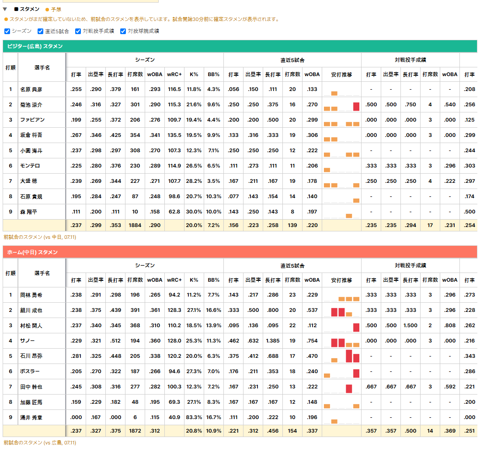Image resolution: width=480 pixels, height=451 pixels.
Task: Toggle the 対投球腕成績 checkbox
Action: (x=123, y=31)
